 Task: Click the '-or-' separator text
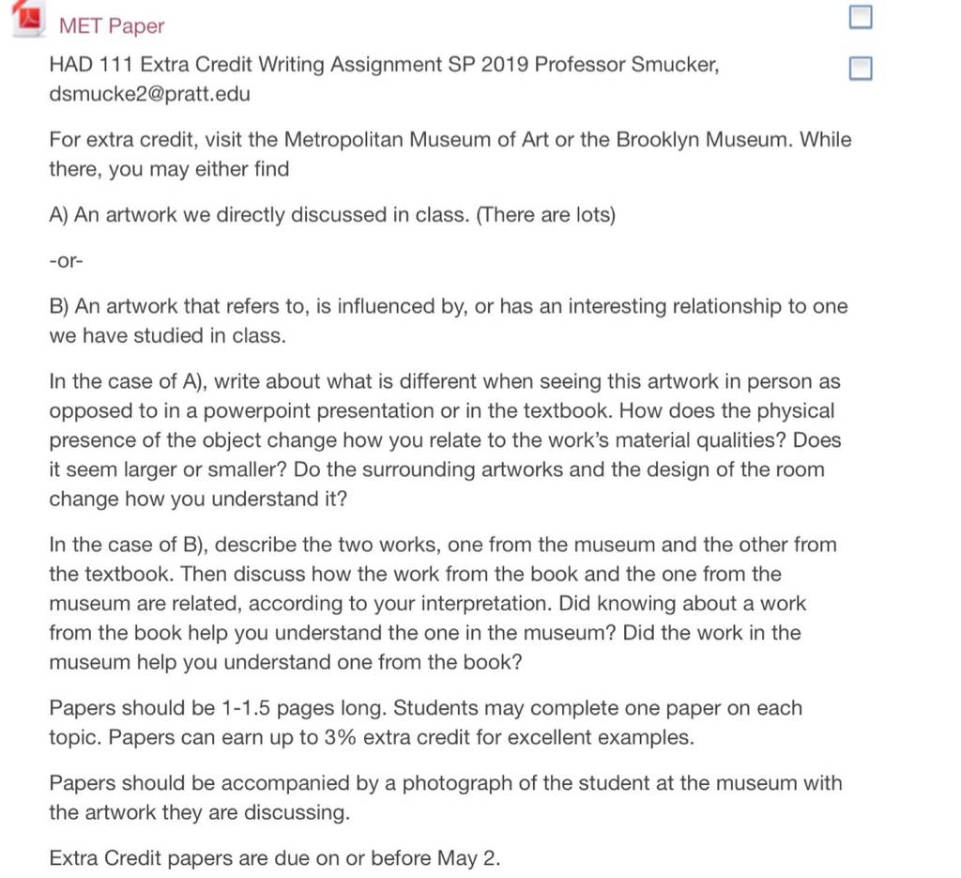[67, 260]
